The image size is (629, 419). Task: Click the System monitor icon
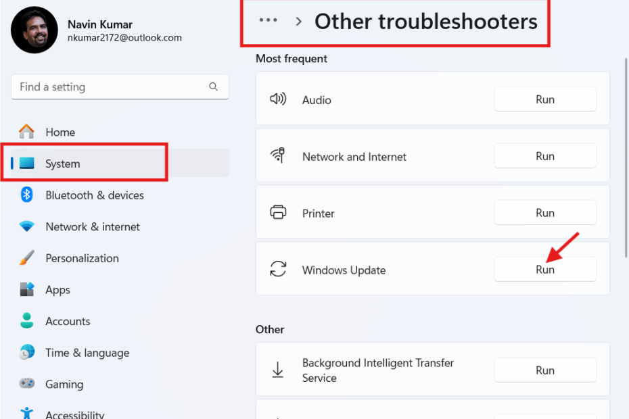[x=27, y=163]
